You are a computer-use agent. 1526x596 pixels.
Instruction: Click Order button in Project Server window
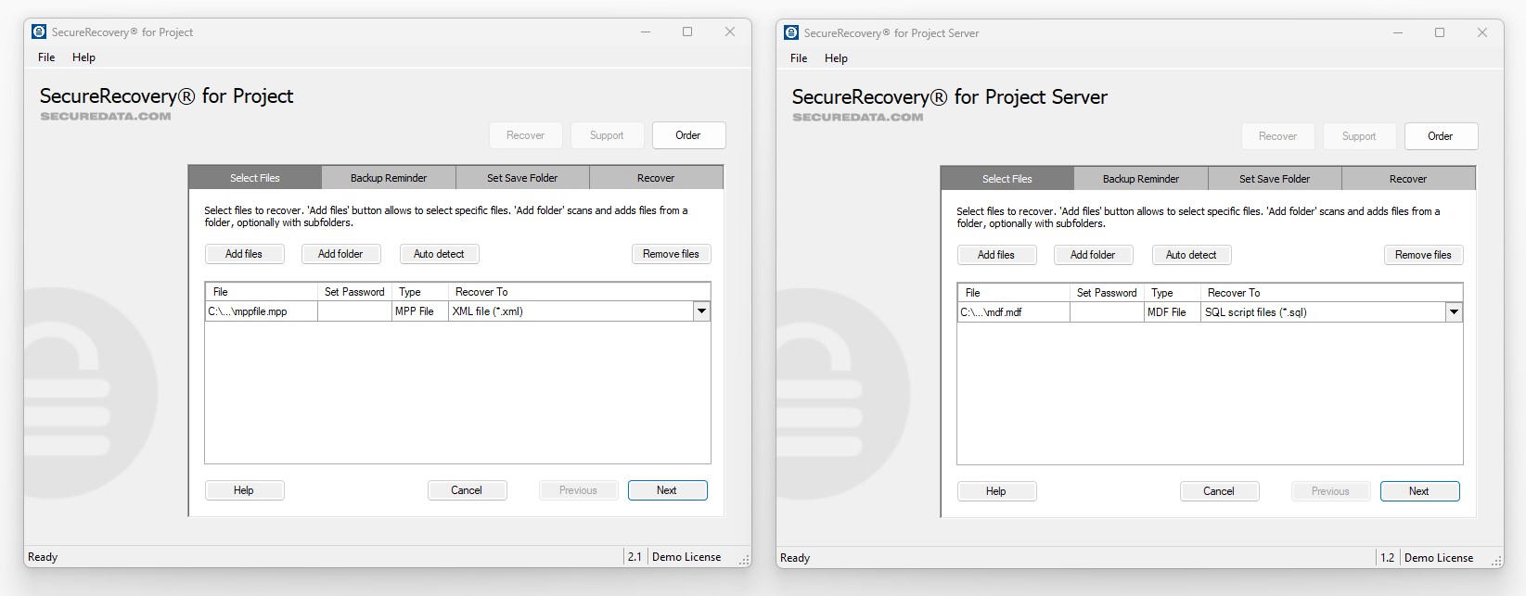tap(1440, 136)
